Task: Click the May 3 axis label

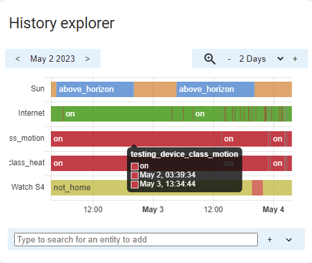Action: click(153, 210)
